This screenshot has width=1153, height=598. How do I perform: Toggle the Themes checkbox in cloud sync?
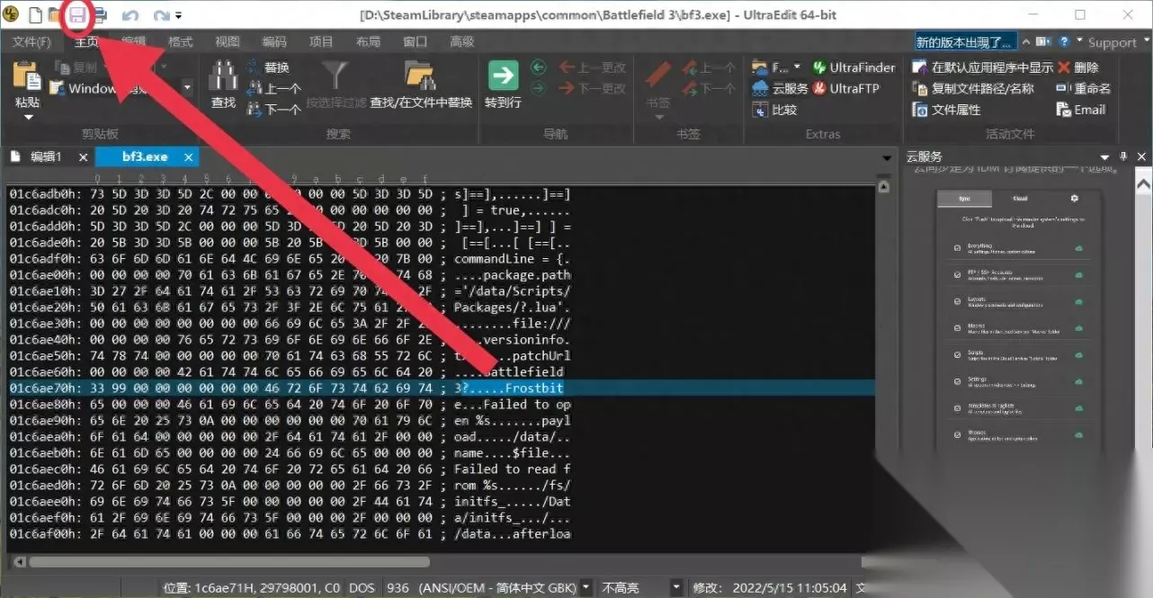point(958,435)
